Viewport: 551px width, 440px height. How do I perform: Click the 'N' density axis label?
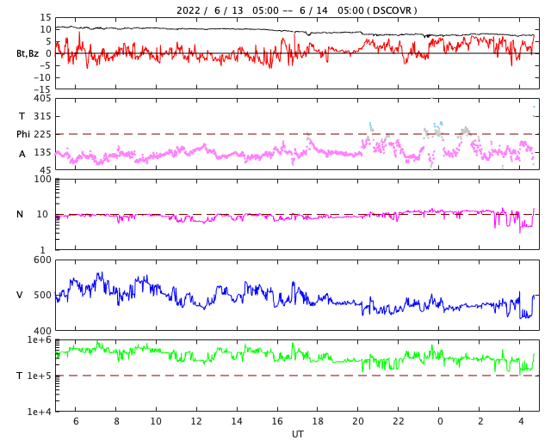[x=20, y=214]
